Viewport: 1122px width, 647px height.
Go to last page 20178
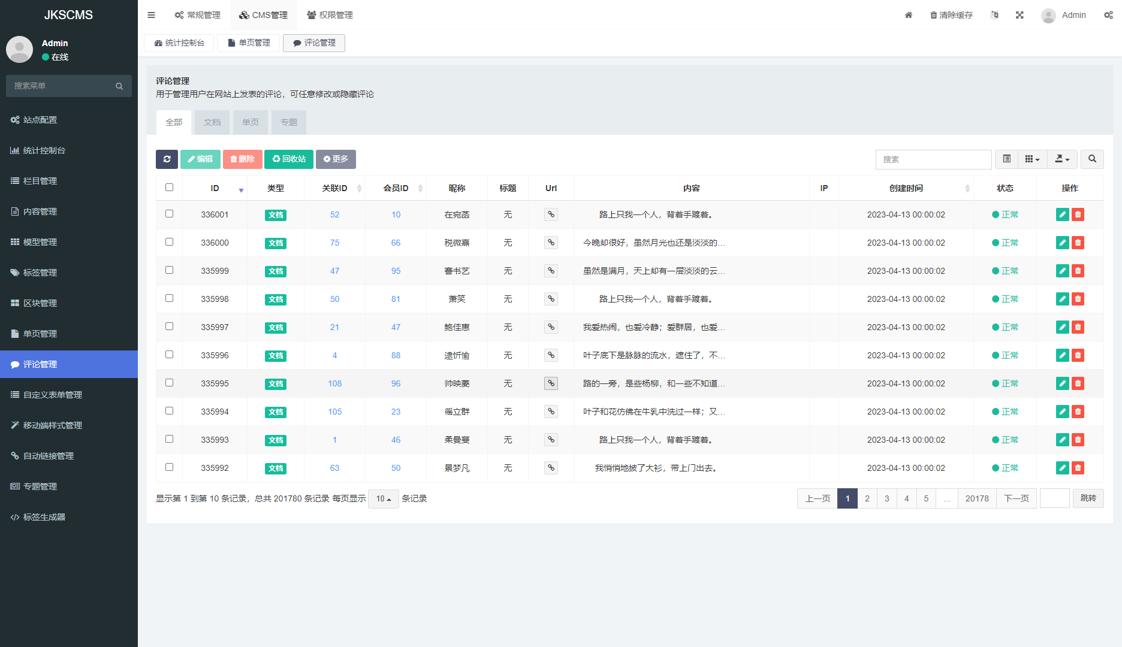977,498
